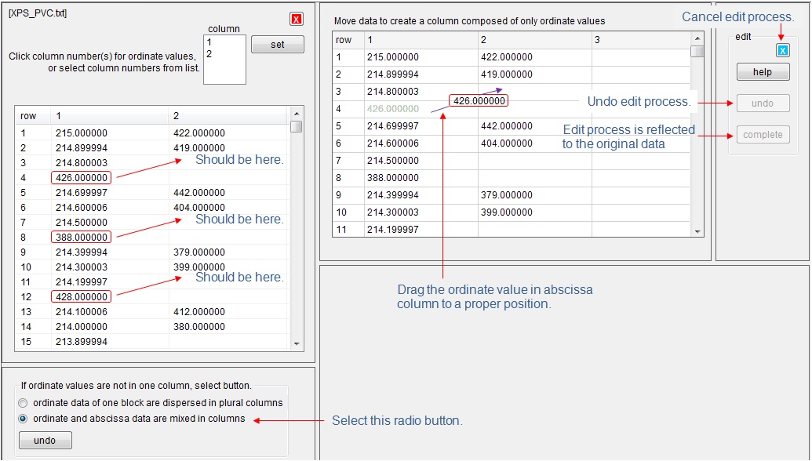The width and height of the screenshot is (812, 461).
Task: Select 'ordinate and abscissa data are mixed' radio
Action: pyautogui.click(x=23, y=419)
